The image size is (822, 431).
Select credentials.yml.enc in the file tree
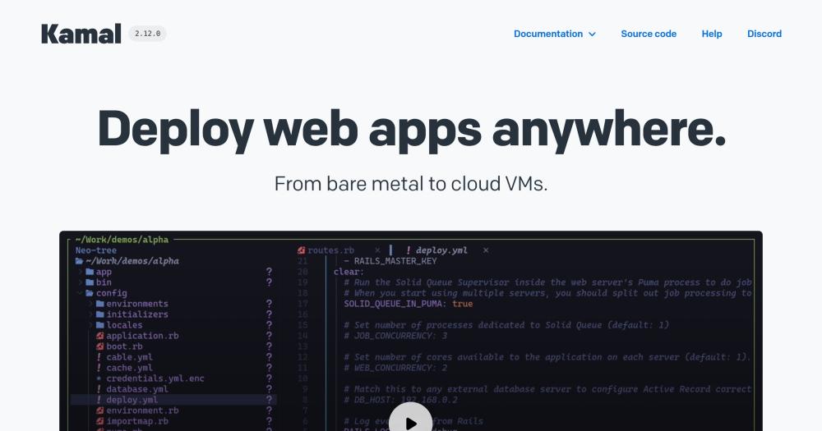tap(155, 378)
